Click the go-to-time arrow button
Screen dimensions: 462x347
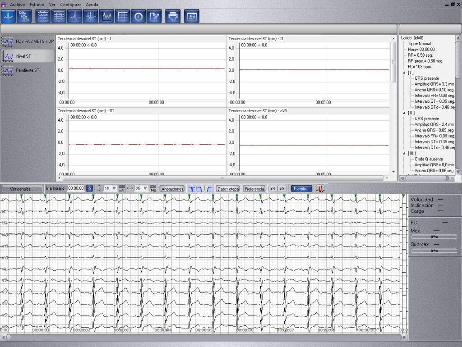89,189
